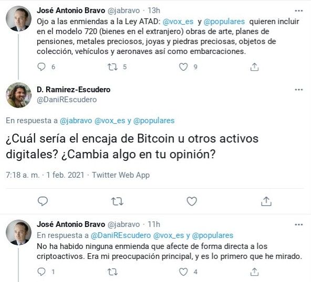Like D. Ramirez-Escudero's main tweet

192,201
